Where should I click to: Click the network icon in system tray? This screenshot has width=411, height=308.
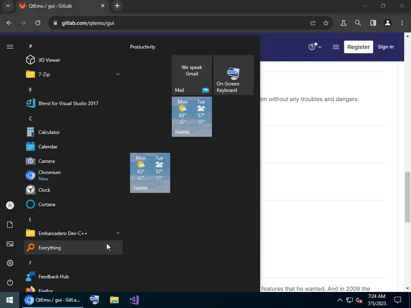tap(350, 300)
